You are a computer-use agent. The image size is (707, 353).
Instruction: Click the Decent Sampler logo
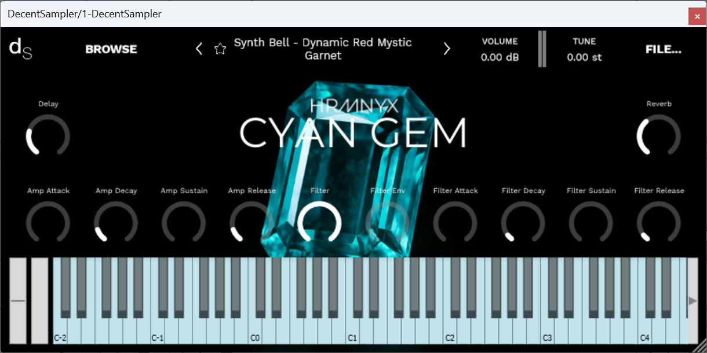pyautogui.click(x=19, y=49)
